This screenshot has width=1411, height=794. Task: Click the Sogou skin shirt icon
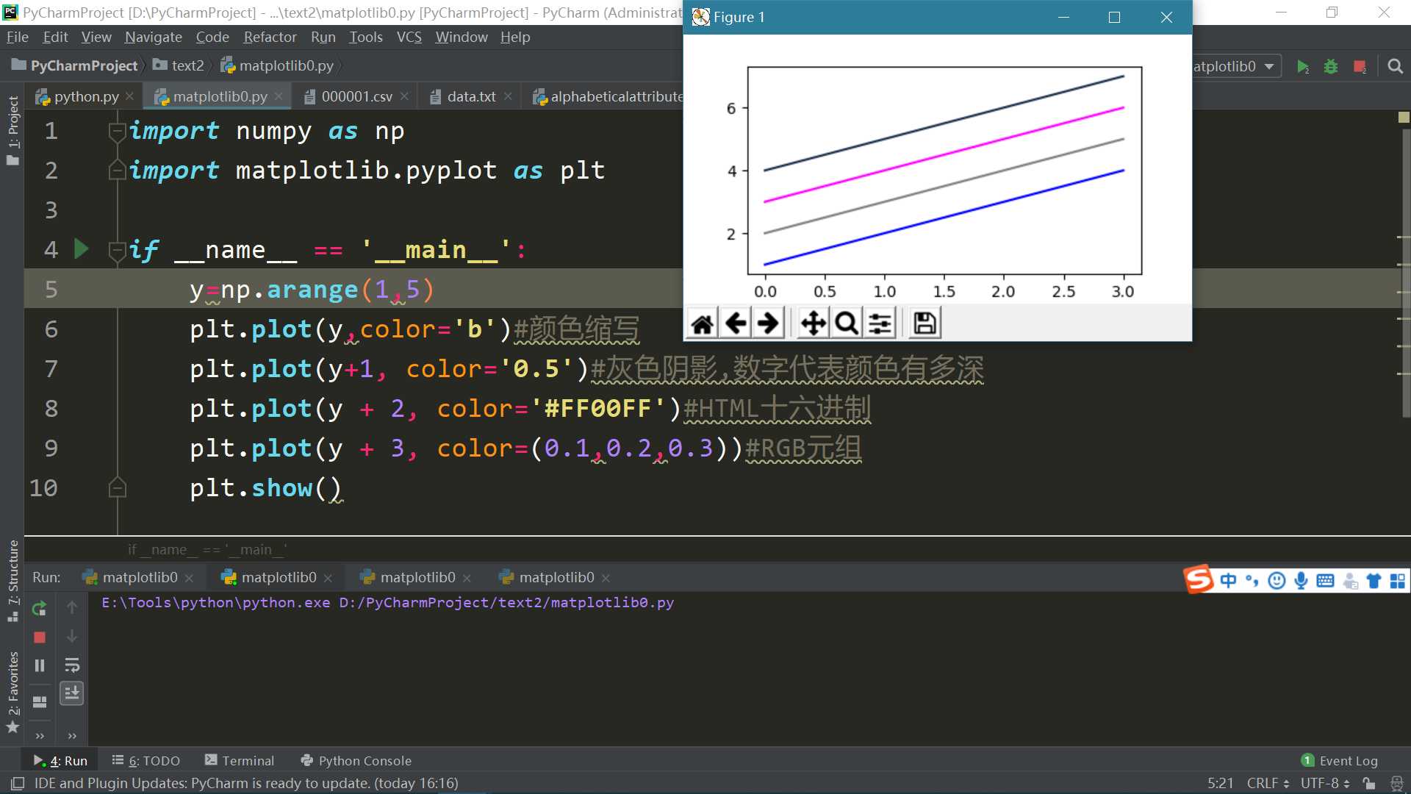[1374, 581]
